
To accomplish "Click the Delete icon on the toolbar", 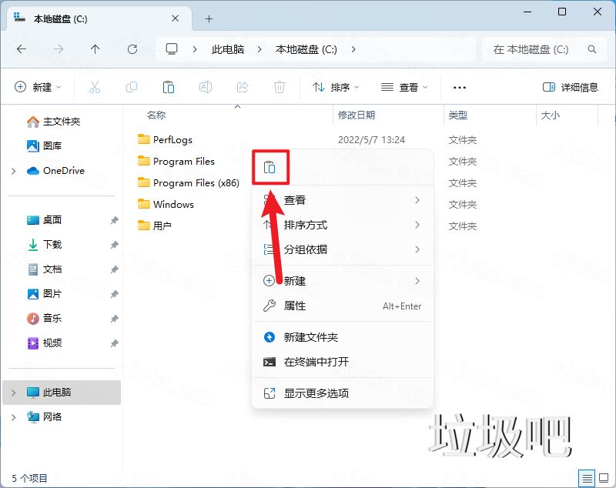I will (x=280, y=86).
